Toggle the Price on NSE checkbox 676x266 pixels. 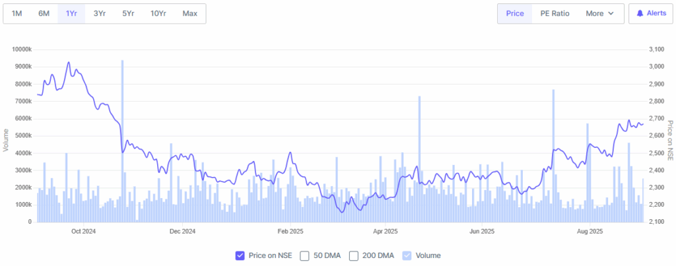click(240, 255)
